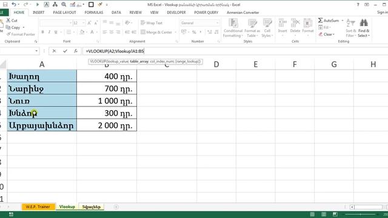Open Insert Function with the fx icon
The width and height of the screenshot is (388, 218).
(76, 51)
